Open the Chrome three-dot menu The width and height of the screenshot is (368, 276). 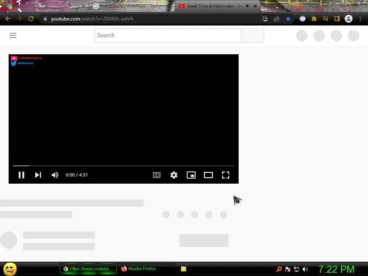tap(360, 19)
